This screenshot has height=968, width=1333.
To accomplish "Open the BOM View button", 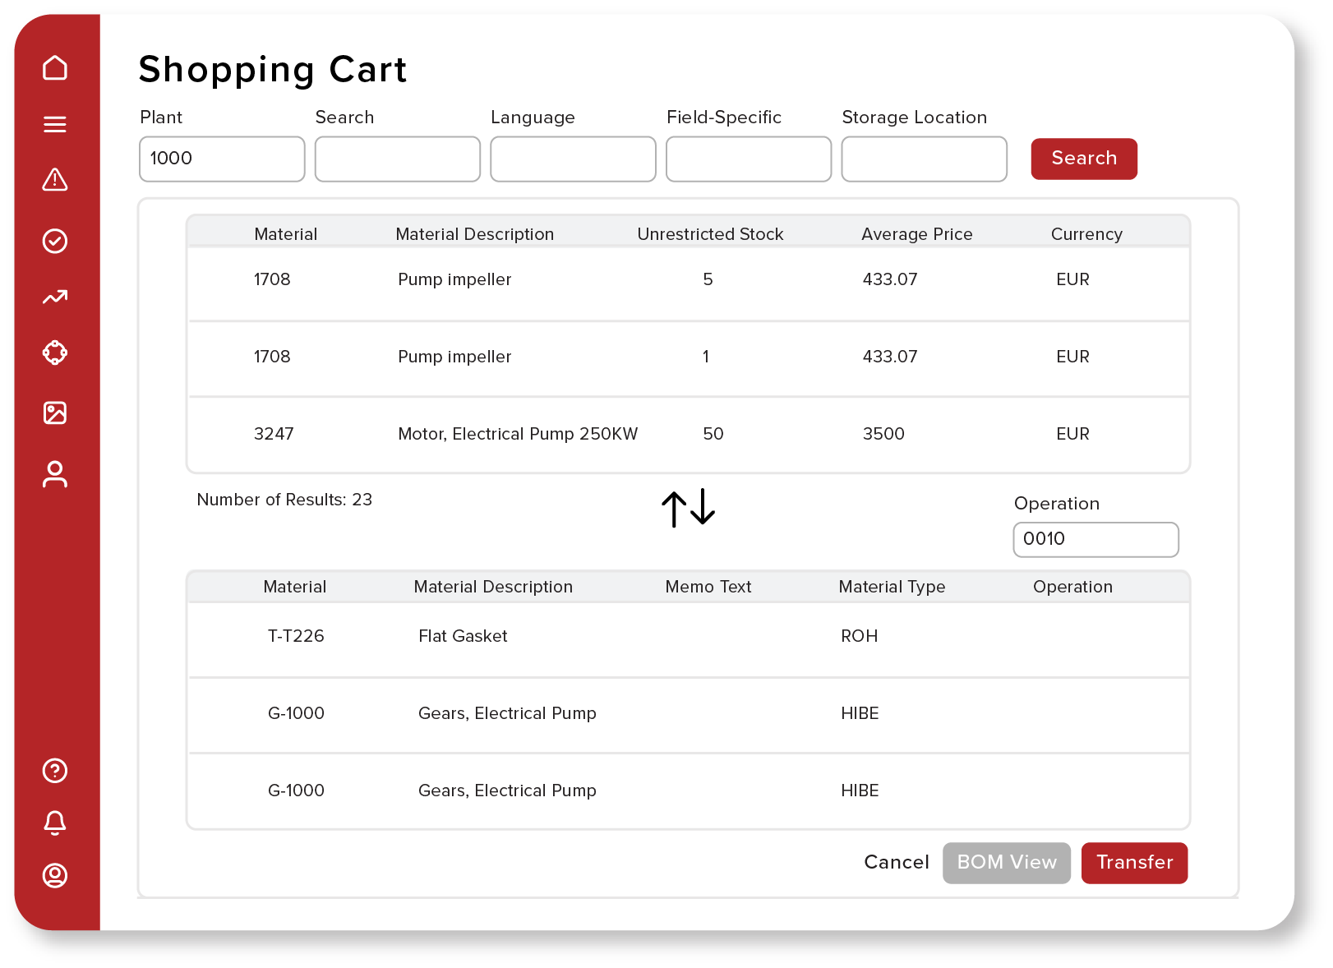I will (1006, 863).
